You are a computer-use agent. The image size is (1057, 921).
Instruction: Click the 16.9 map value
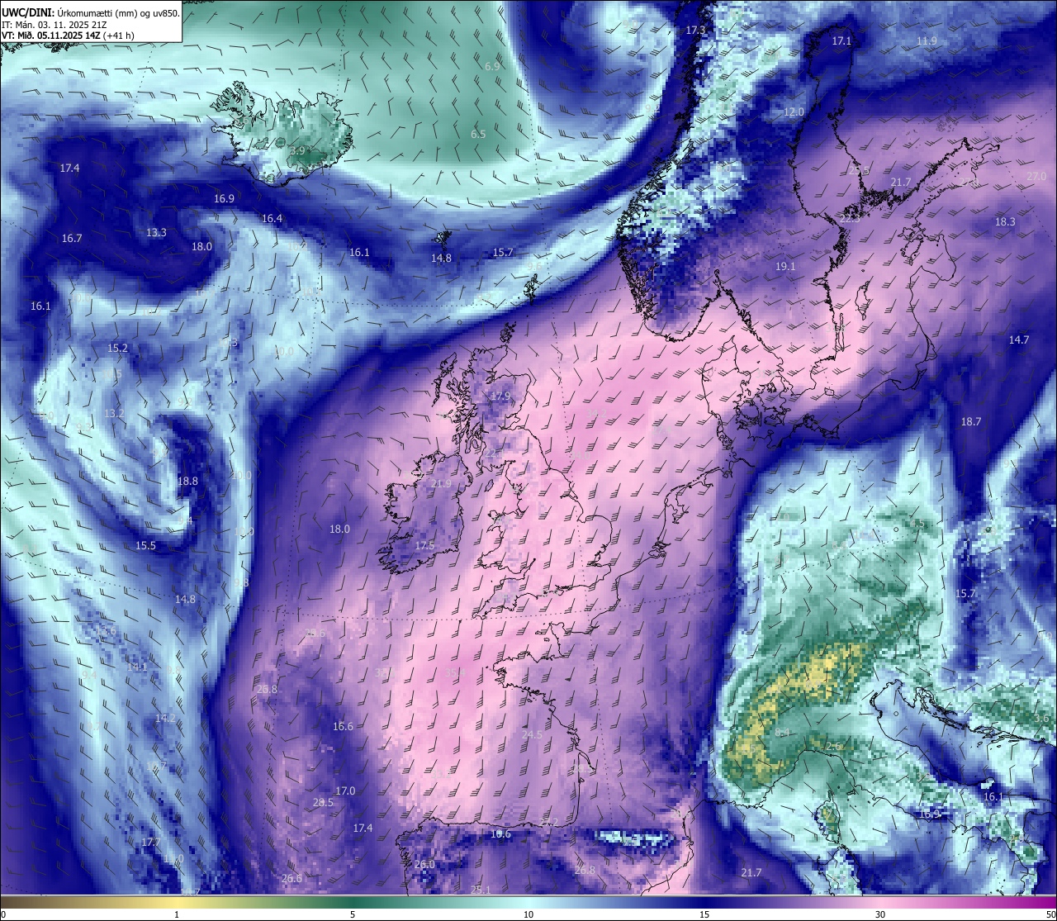224,198
